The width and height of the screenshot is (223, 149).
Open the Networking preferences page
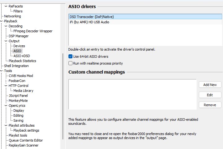coord(12,16)
